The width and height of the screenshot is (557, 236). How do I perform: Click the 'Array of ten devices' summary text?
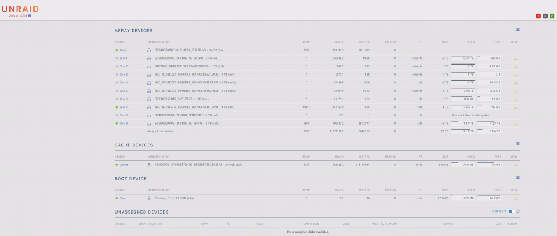(x=160, y=132)
